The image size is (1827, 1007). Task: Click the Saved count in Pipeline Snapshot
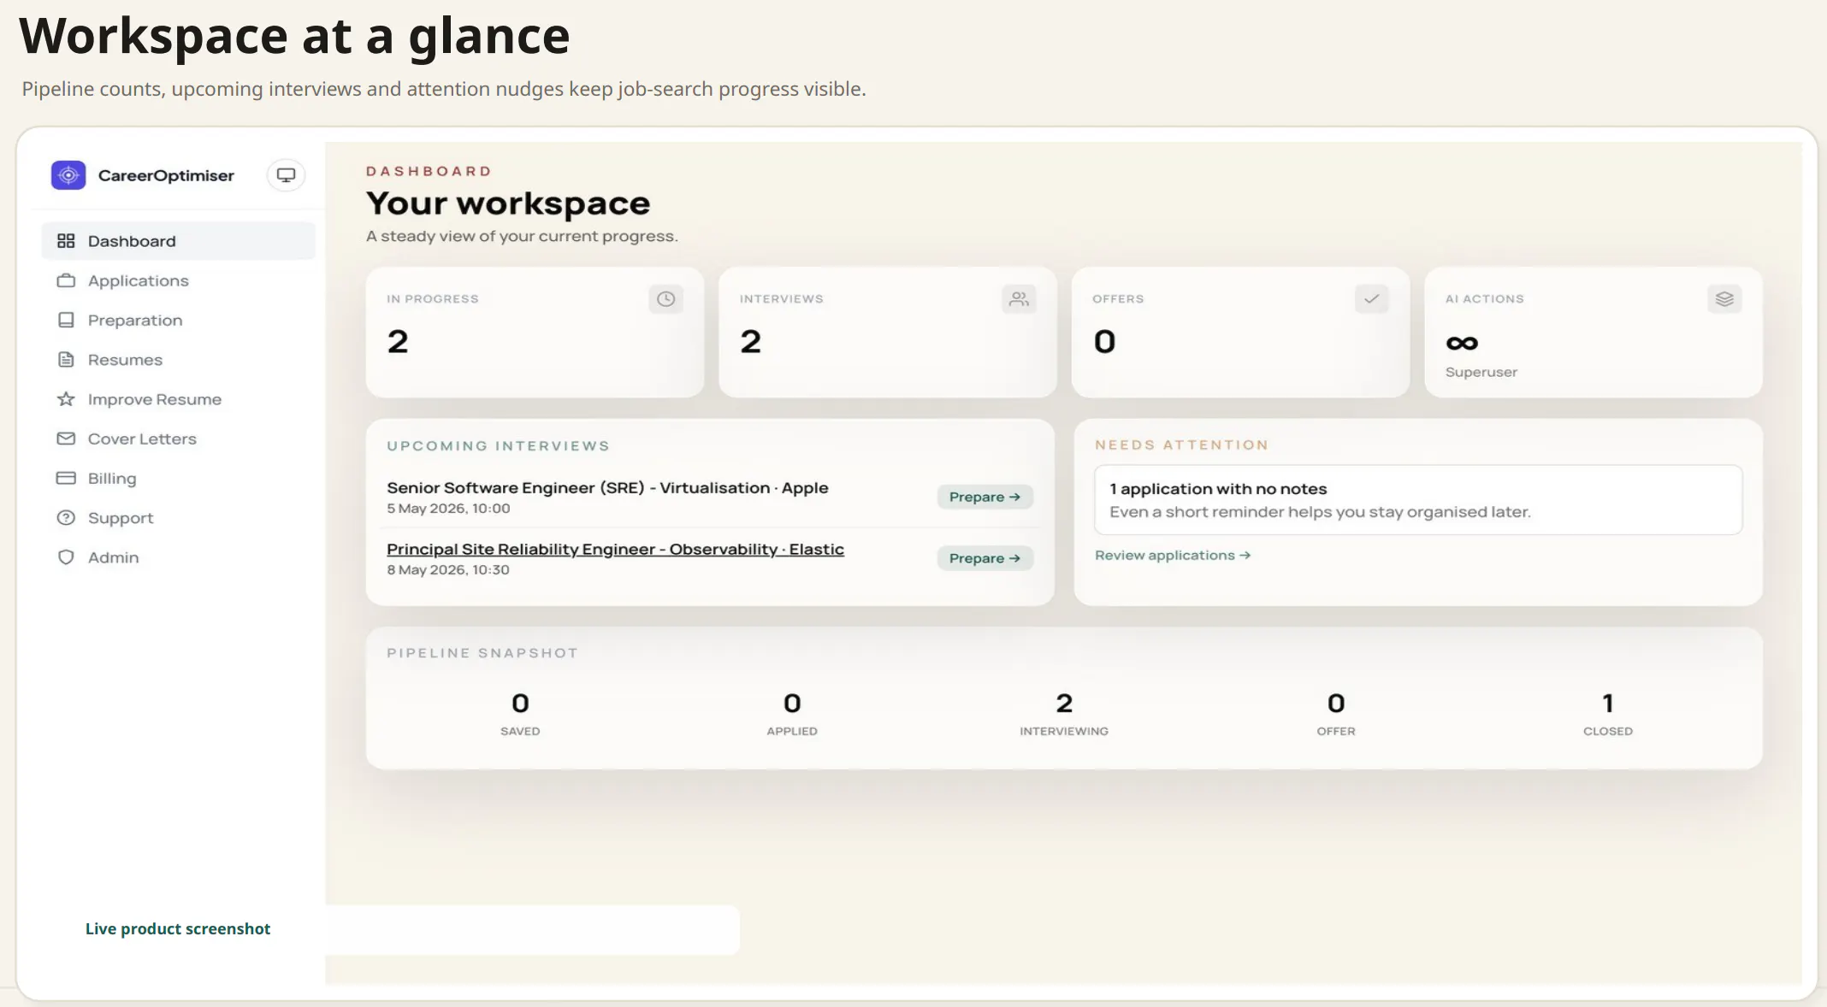(x=520, y=704)
